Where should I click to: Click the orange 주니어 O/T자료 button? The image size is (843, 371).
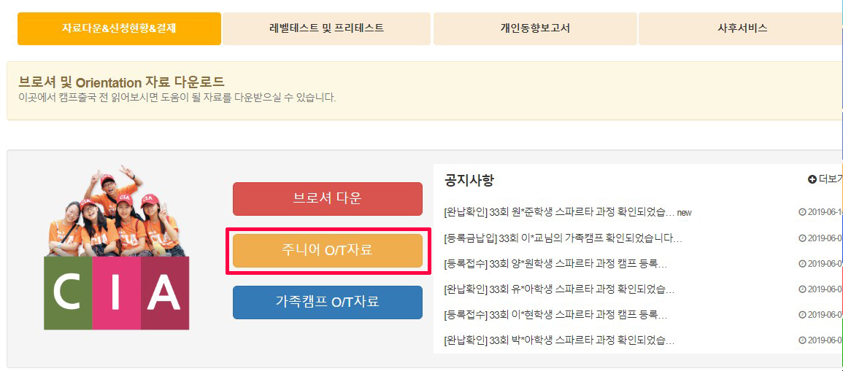(328, 250)
